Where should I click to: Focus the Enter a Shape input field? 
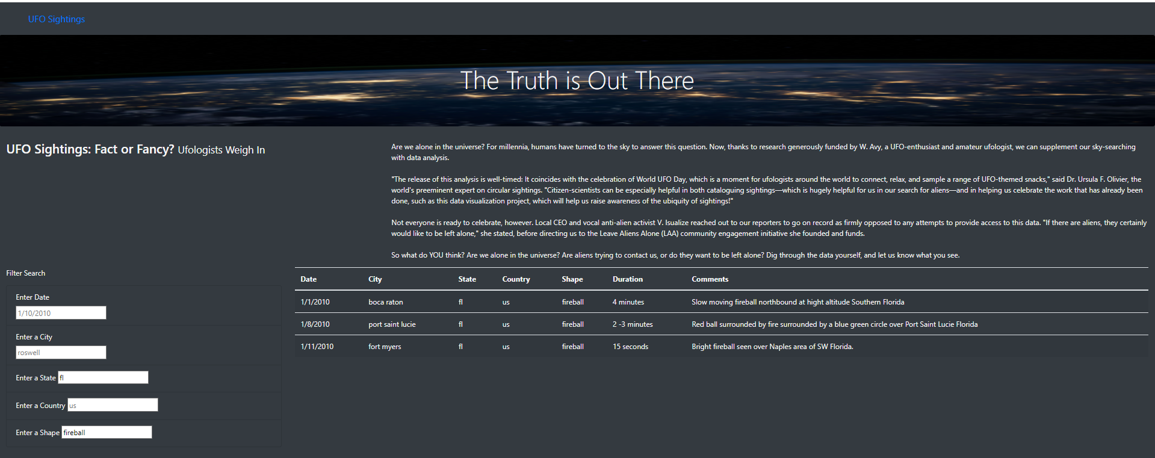coord(107,432)
